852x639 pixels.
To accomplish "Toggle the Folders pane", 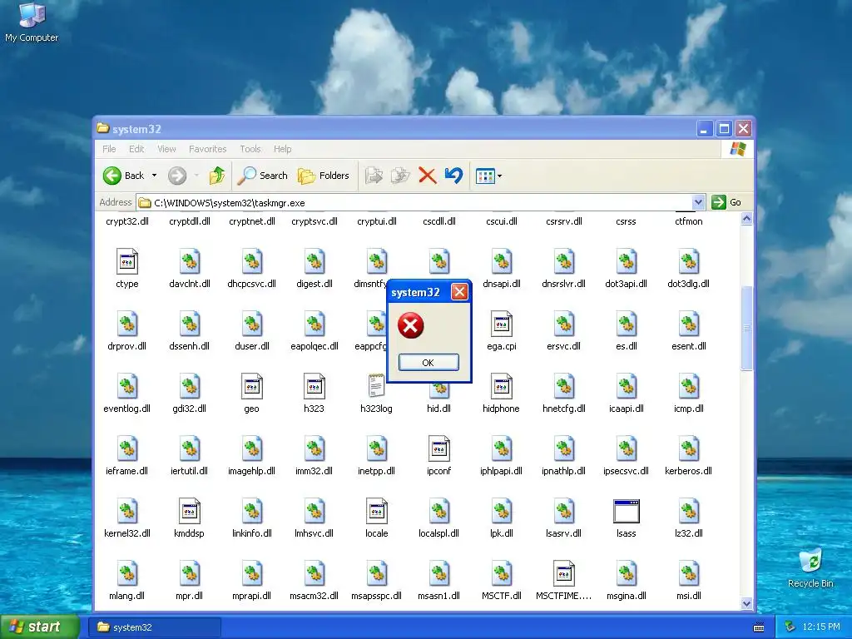I will coord(324,176).
